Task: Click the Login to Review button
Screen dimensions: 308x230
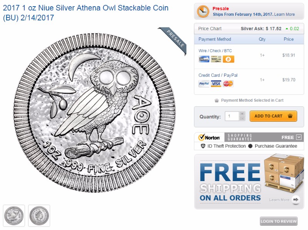Action: pyautogui.click(x=279, y=221)
